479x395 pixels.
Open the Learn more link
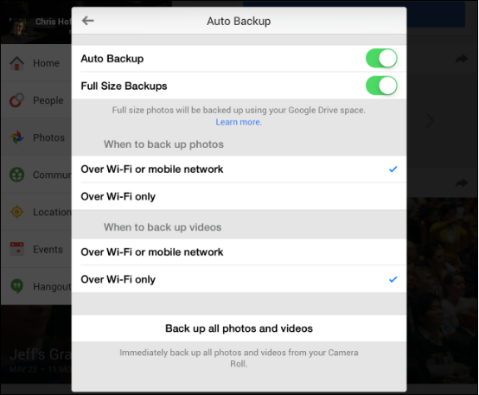[x=239, y=122]
